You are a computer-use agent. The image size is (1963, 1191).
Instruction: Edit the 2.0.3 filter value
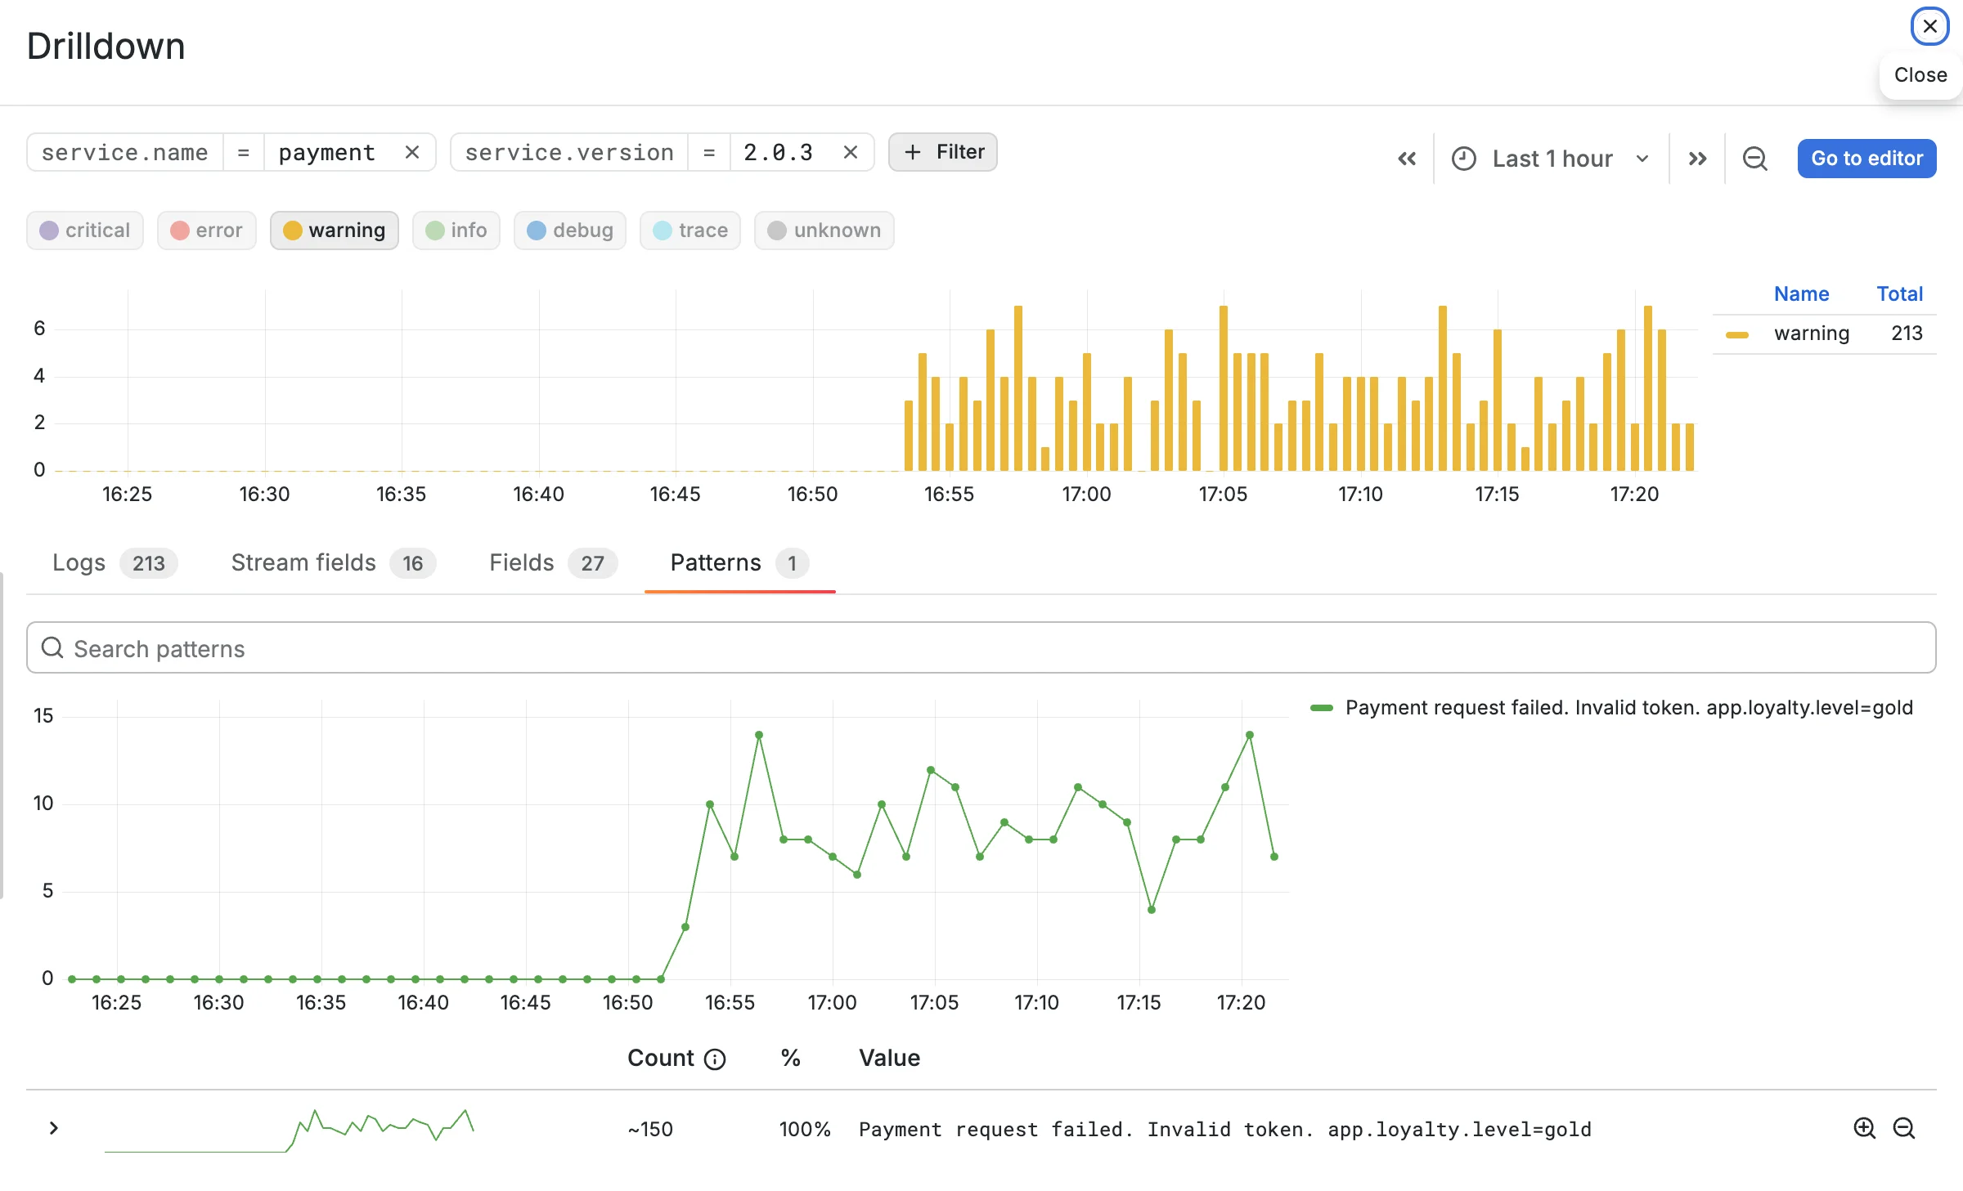tap(779, 153)
